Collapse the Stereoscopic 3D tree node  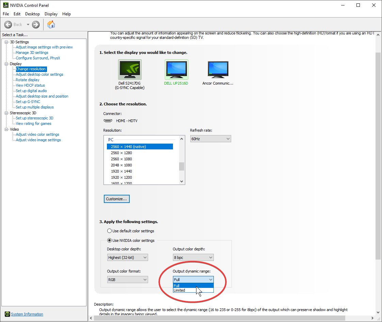(x=6, y=113)
